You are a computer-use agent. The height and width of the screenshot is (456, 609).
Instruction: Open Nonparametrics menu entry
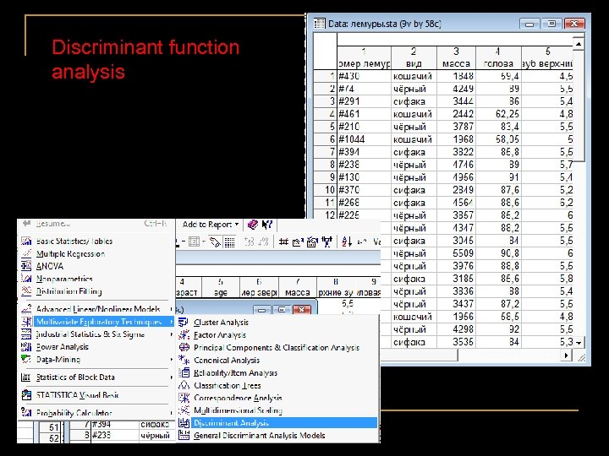pyautogui.click(x=64, y=279)
